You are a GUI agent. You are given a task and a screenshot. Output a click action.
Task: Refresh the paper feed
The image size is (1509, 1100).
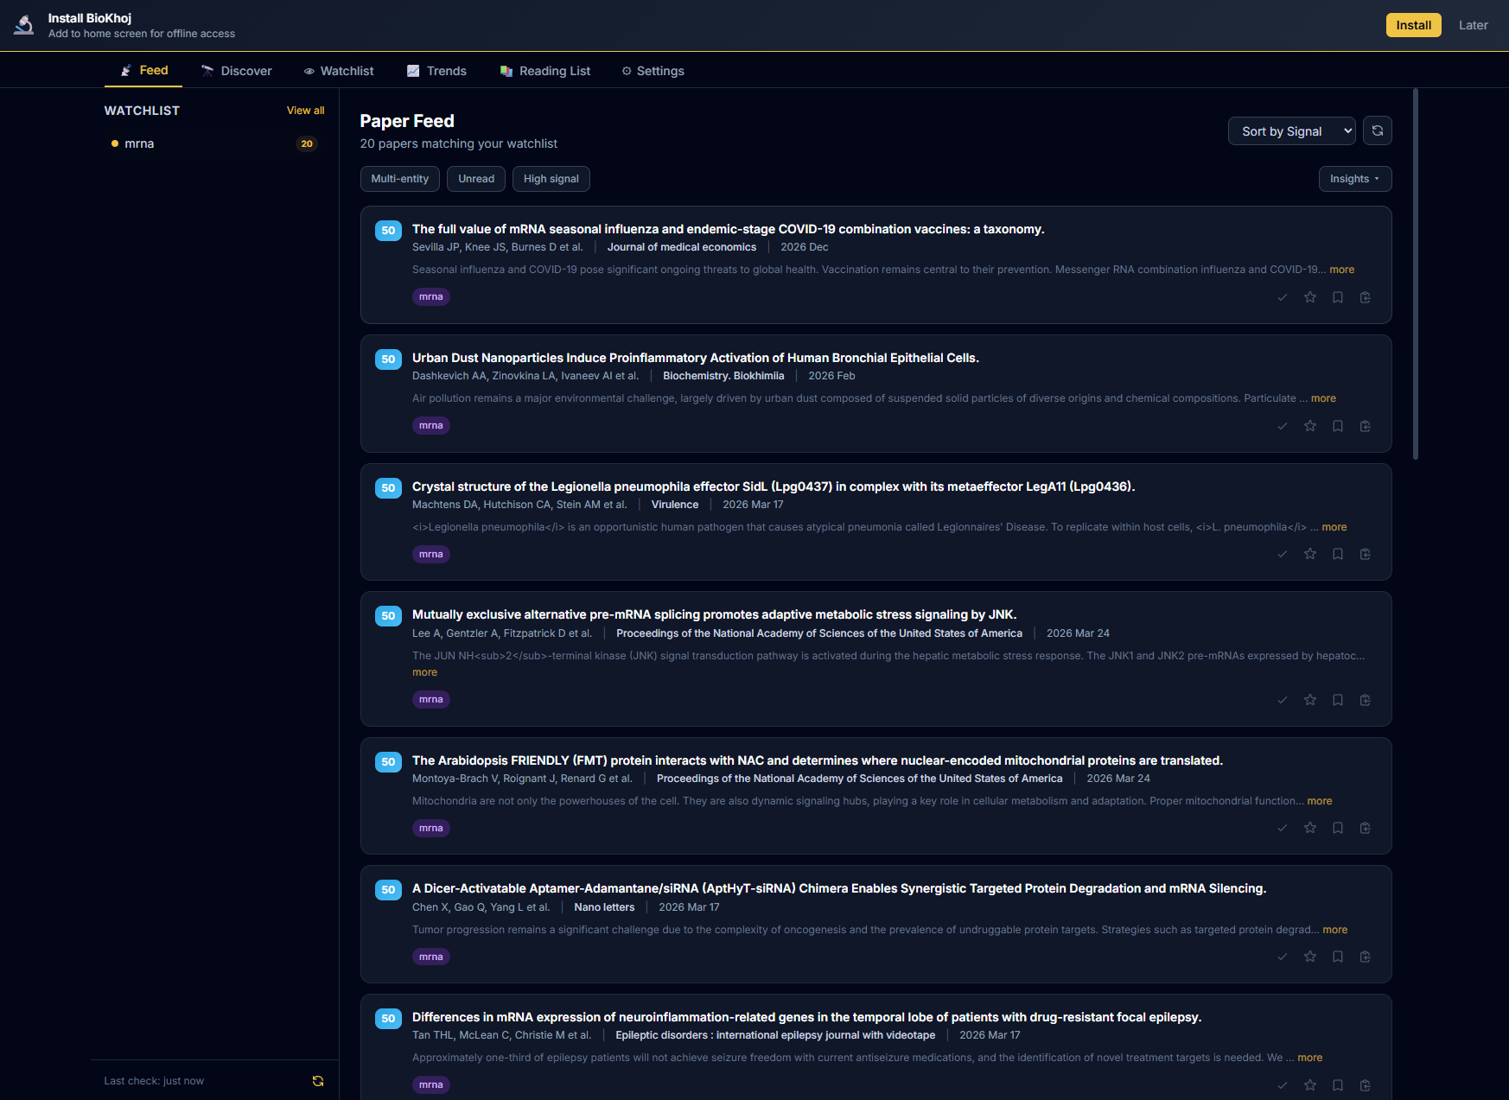tap(1378, 130)
